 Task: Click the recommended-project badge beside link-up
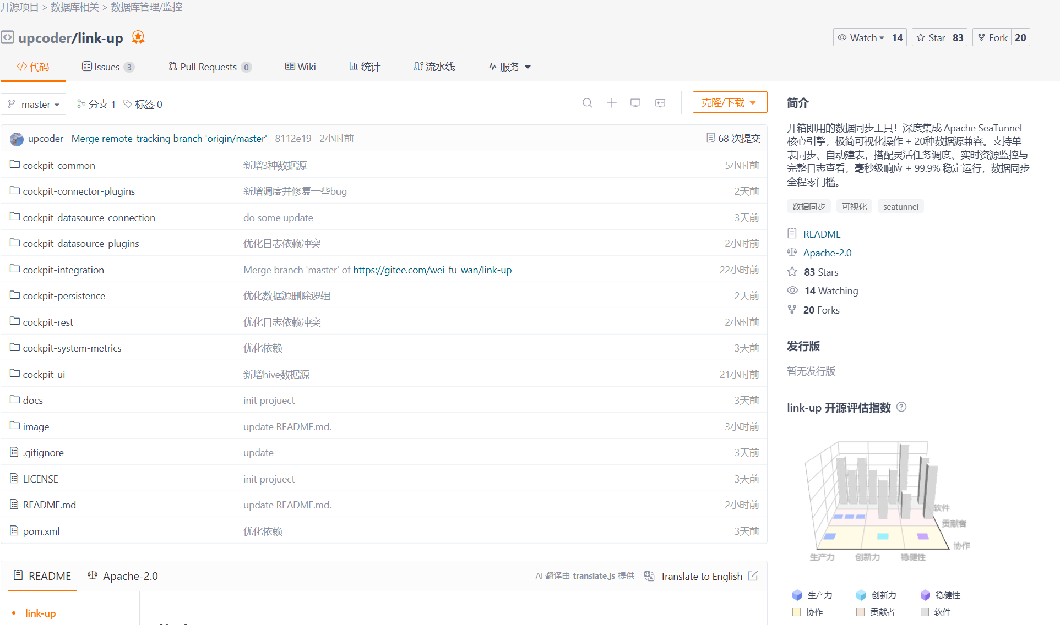(138, 37)
